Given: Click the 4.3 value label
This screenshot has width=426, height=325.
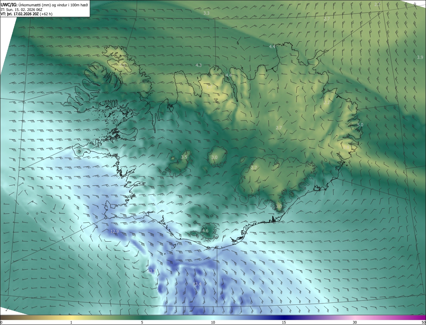Looking at the screenshot, I should pyautogui.click(x=199, y=65).
